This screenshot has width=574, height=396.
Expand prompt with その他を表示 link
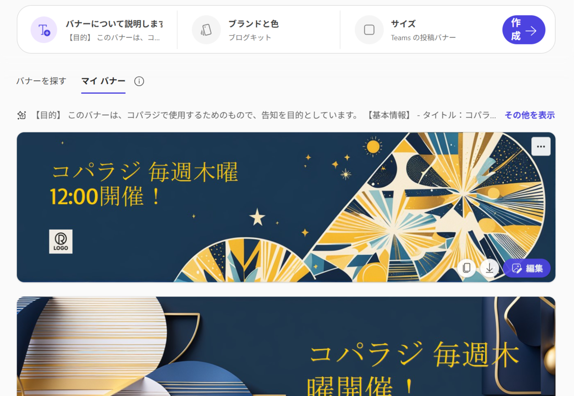click(530, 115)
